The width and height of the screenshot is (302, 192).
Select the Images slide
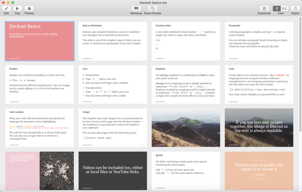click(x=113, y=128)
